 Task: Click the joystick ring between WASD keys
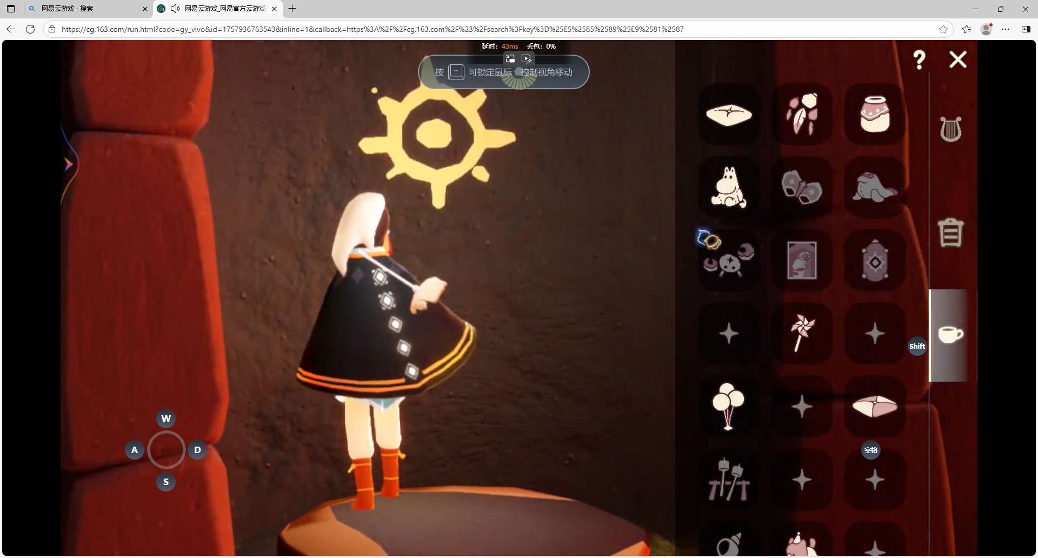click(x=166, y=450)
